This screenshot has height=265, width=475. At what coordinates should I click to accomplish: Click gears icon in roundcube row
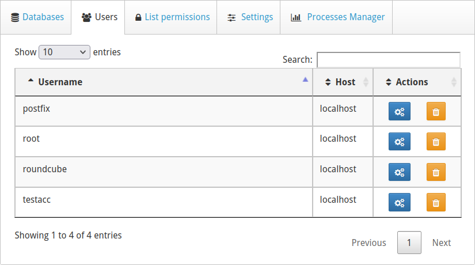pos(400,172)
